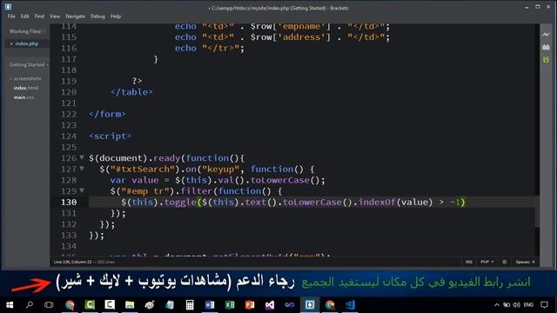Screen dimensions: 557x313
Task: Toggle INS insert mode in the status bar
Action: point(469,262)
